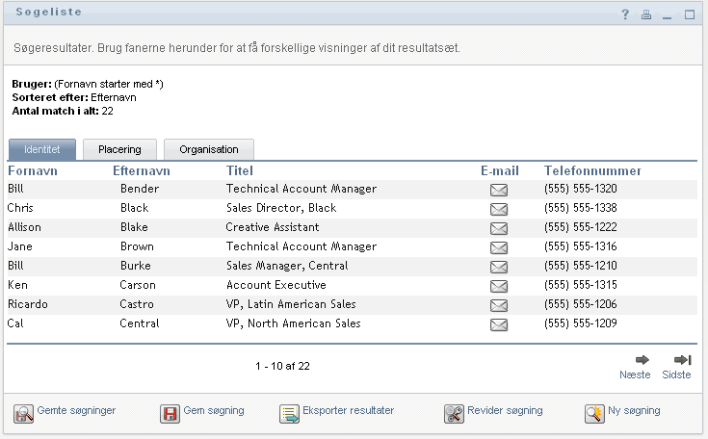Click Gem søgning to save search

point(203,411)
